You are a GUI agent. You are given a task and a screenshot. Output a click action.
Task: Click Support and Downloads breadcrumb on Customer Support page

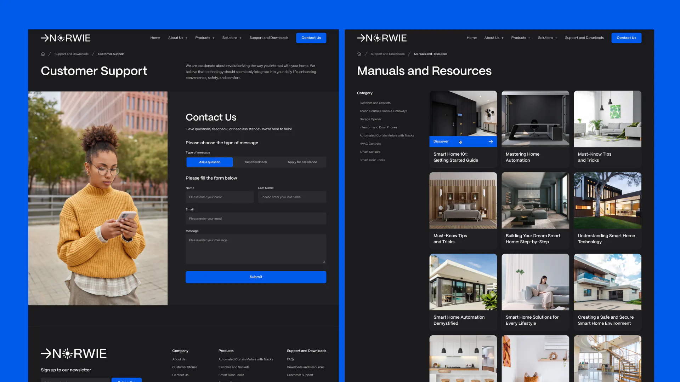[72, 54]
